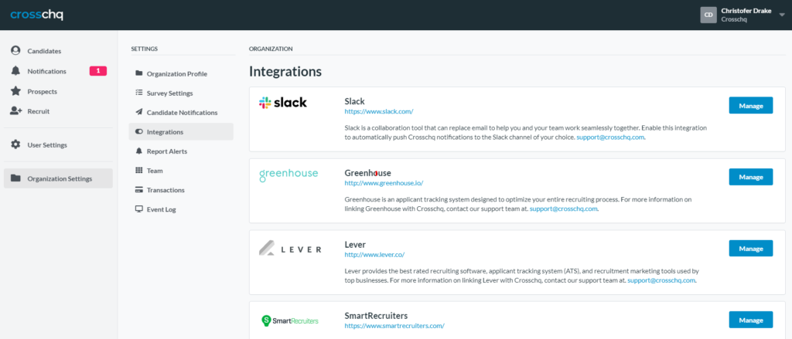Expand the Christofer Drake user dropdown arrow

pos(781,15)
